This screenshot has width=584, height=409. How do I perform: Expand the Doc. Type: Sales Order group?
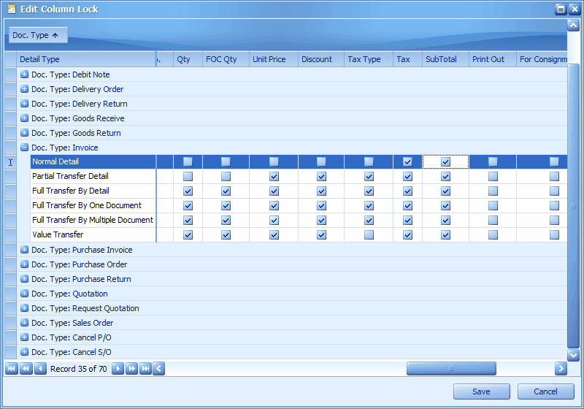(24, 323)
